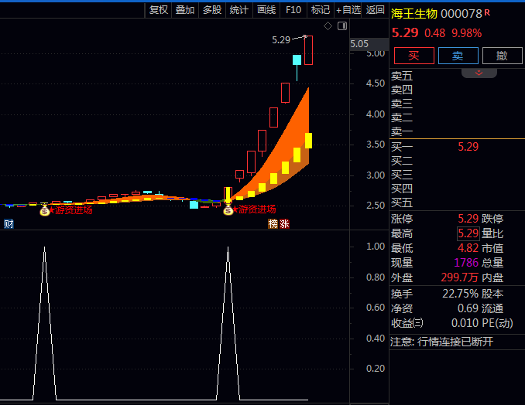
Task: Select the 叠加 overlay toolbar item
Action: (185, 10)
